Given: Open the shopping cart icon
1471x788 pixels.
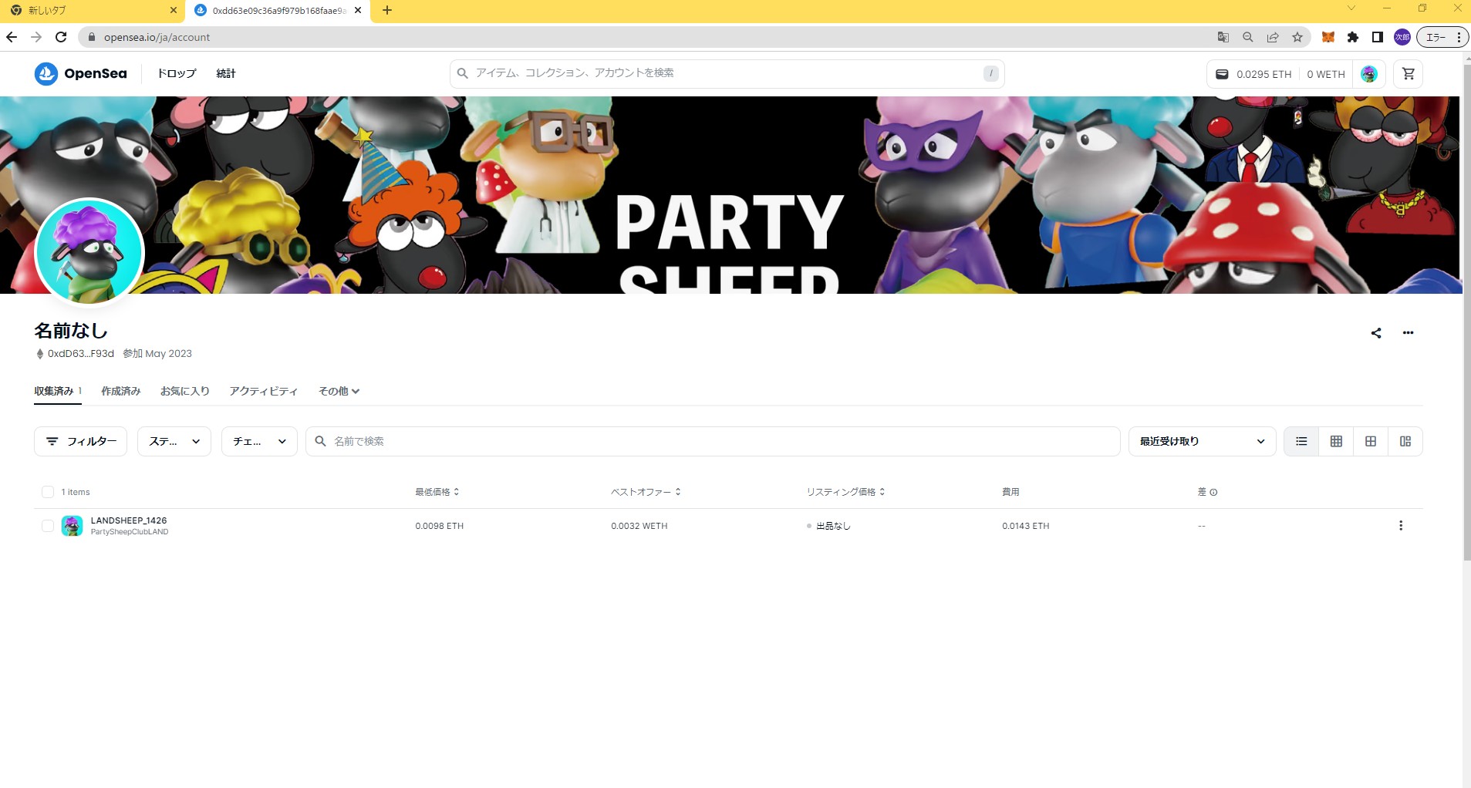Looking at the screenshot, I should 1409,74.
